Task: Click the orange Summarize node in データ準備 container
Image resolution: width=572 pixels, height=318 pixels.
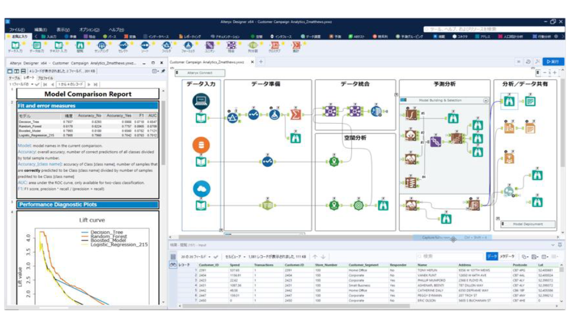Action: (295, 114)
